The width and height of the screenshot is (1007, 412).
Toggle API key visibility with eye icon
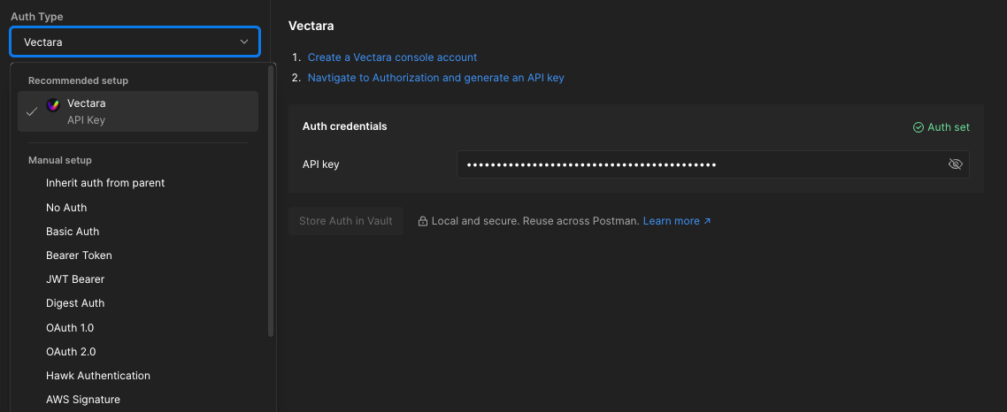(955, 164)
